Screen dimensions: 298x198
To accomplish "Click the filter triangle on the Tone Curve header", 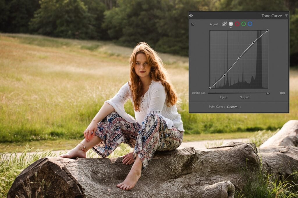I will [x=286, y=16].
